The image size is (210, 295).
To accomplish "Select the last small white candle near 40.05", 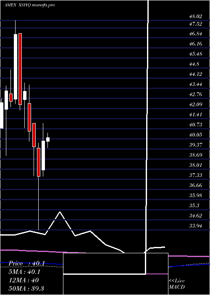I will (x=48, y=139).
